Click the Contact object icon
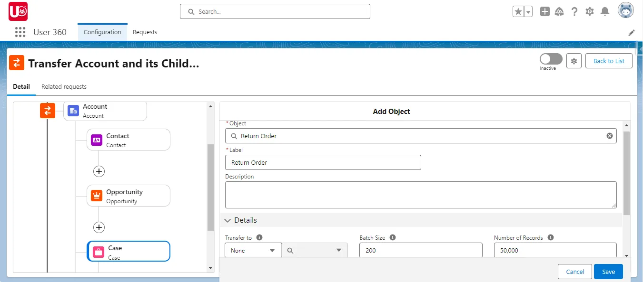 (96, 139)
